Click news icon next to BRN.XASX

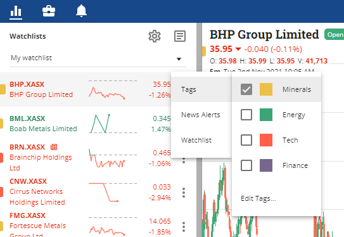click(x=54, y=147)
